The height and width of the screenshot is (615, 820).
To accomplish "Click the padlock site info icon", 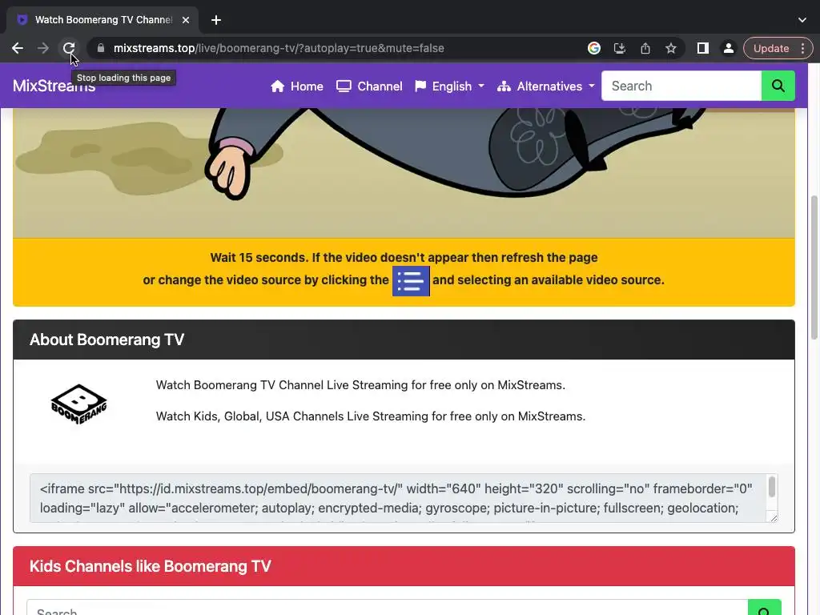I will (101, 48).
